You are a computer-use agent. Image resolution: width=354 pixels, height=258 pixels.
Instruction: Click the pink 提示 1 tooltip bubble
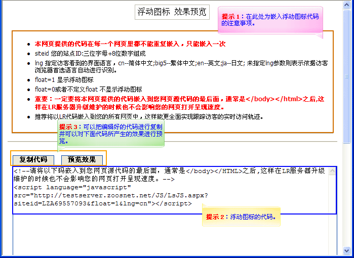coord(270,20)
